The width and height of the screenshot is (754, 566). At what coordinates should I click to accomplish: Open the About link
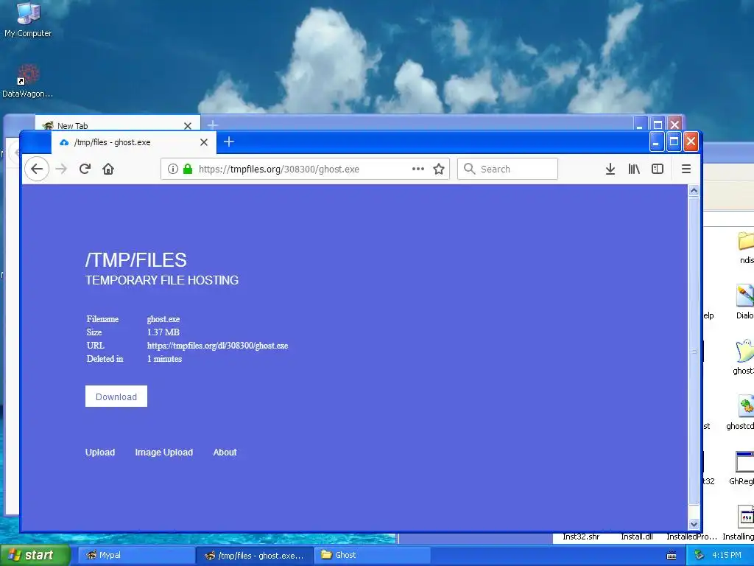(x=225, y=453)
